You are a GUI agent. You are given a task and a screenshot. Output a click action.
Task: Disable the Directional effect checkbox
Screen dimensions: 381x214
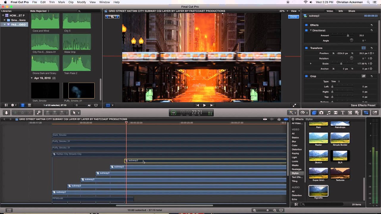tap(306, 30)
